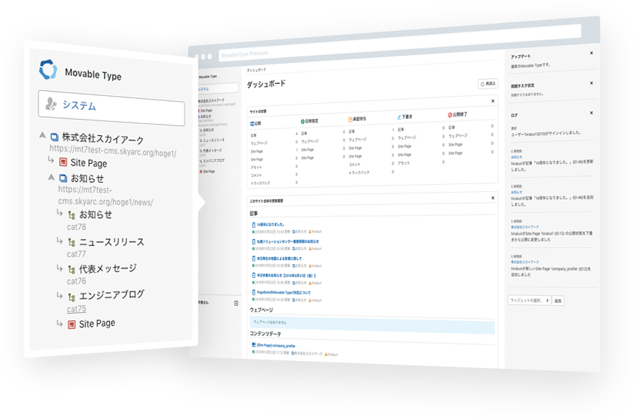Click content data icon beside company_profile
The image size is (636, 419).
254,345
